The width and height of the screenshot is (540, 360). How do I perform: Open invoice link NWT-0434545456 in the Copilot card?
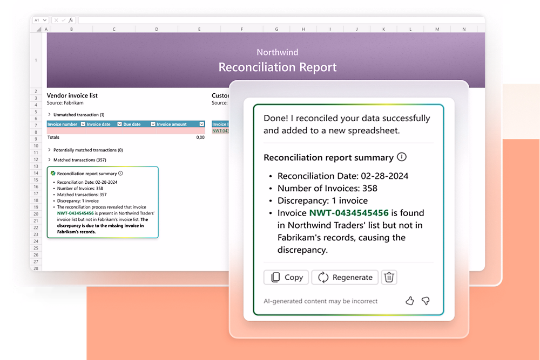pyautogui.click(x=348, y=213)
